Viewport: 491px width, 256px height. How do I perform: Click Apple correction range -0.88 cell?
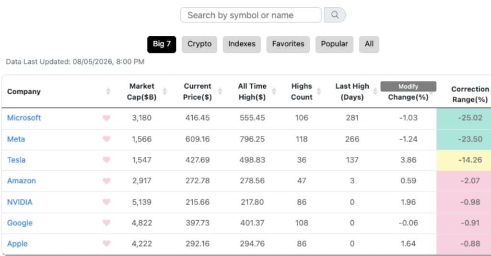pyautogui.click(x=464, y=244)
